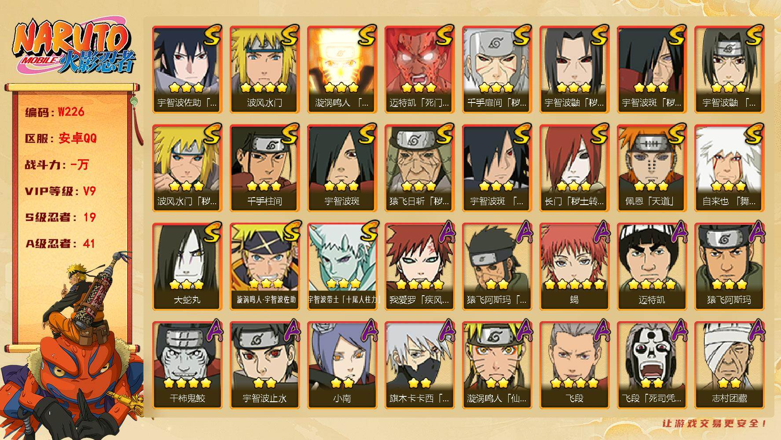Click the A级忍者 41 count
Image resolution: width=781 pixels, height=440 pixels.
[x=60, y=243]
